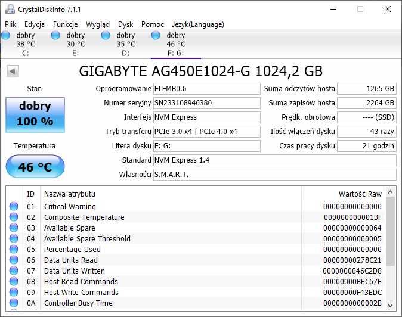Go to previous disk with left arrow

(x=13, y=71)
